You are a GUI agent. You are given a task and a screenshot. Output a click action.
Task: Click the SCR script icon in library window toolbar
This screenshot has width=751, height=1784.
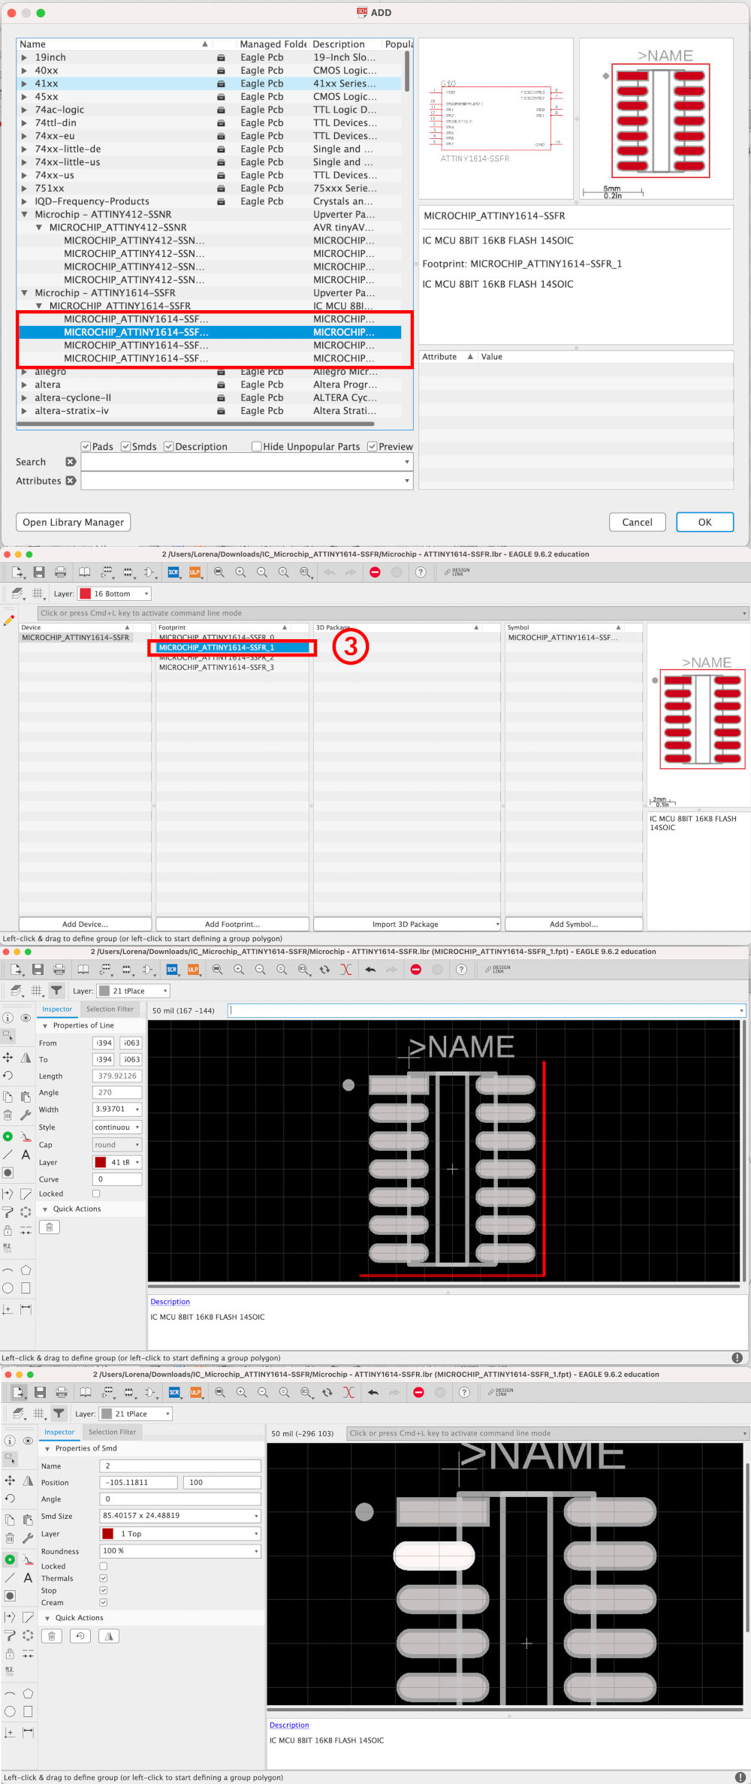pyautogui.click(x=173, y=572)
